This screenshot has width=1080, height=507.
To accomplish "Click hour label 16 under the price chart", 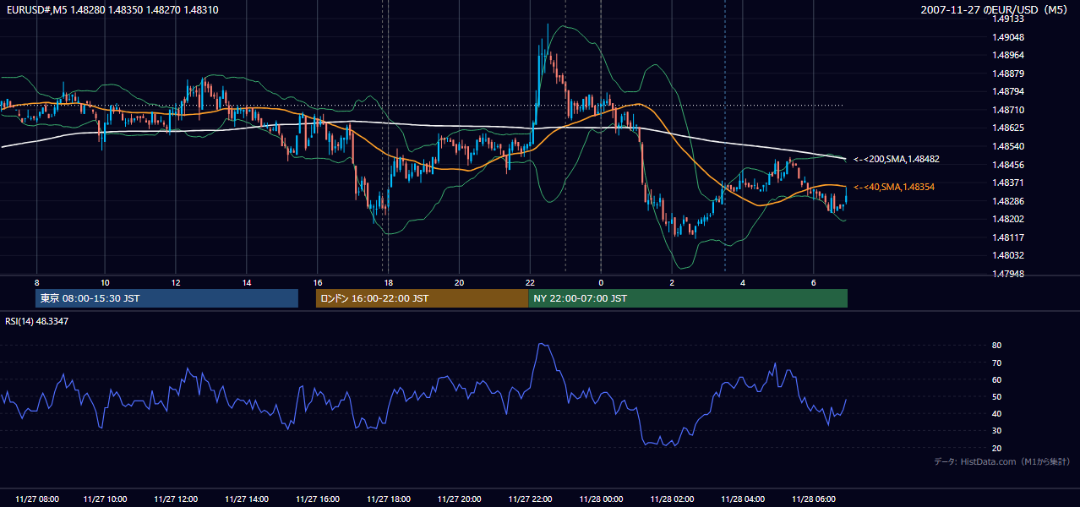I will tap(318, 282).
